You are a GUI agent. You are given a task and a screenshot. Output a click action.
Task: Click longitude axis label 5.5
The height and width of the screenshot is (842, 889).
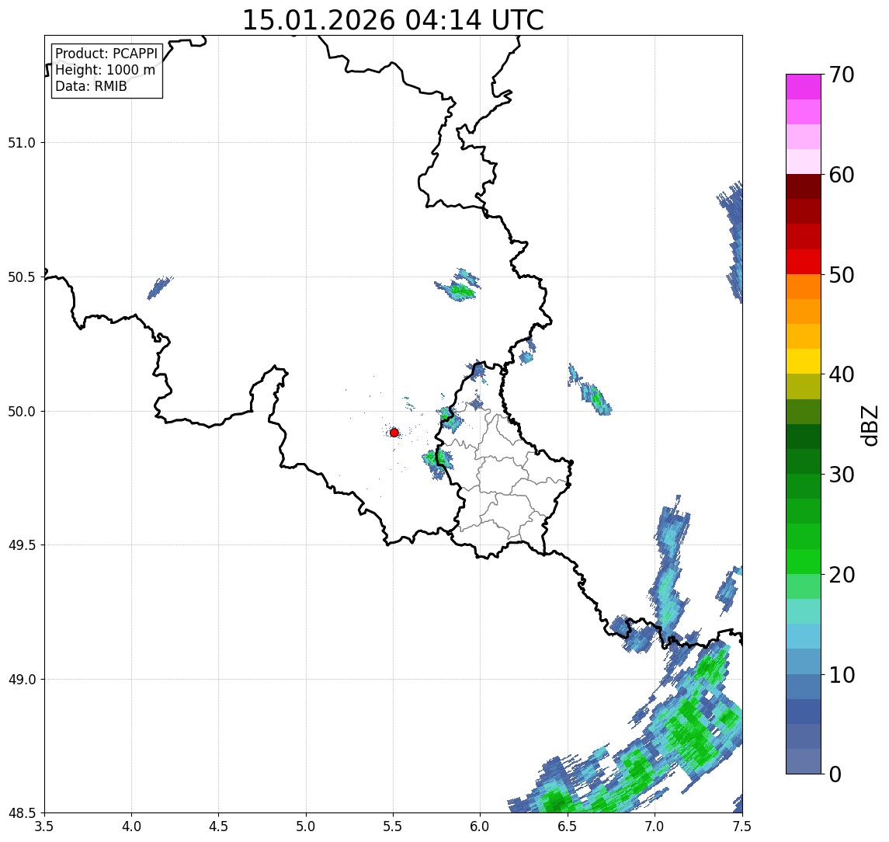tap(393, 826)
